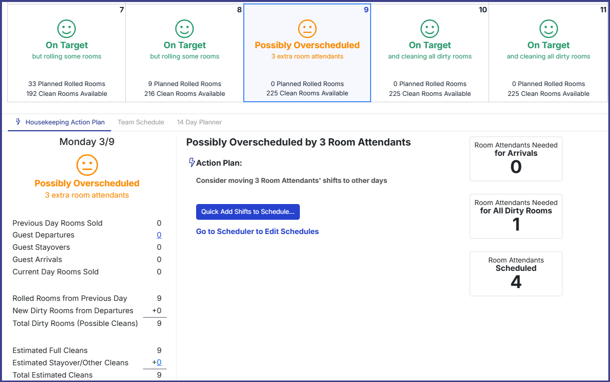Screen dimensions: 610x382
Task: Open the 14 Day Planner tab
Action: 199,122
